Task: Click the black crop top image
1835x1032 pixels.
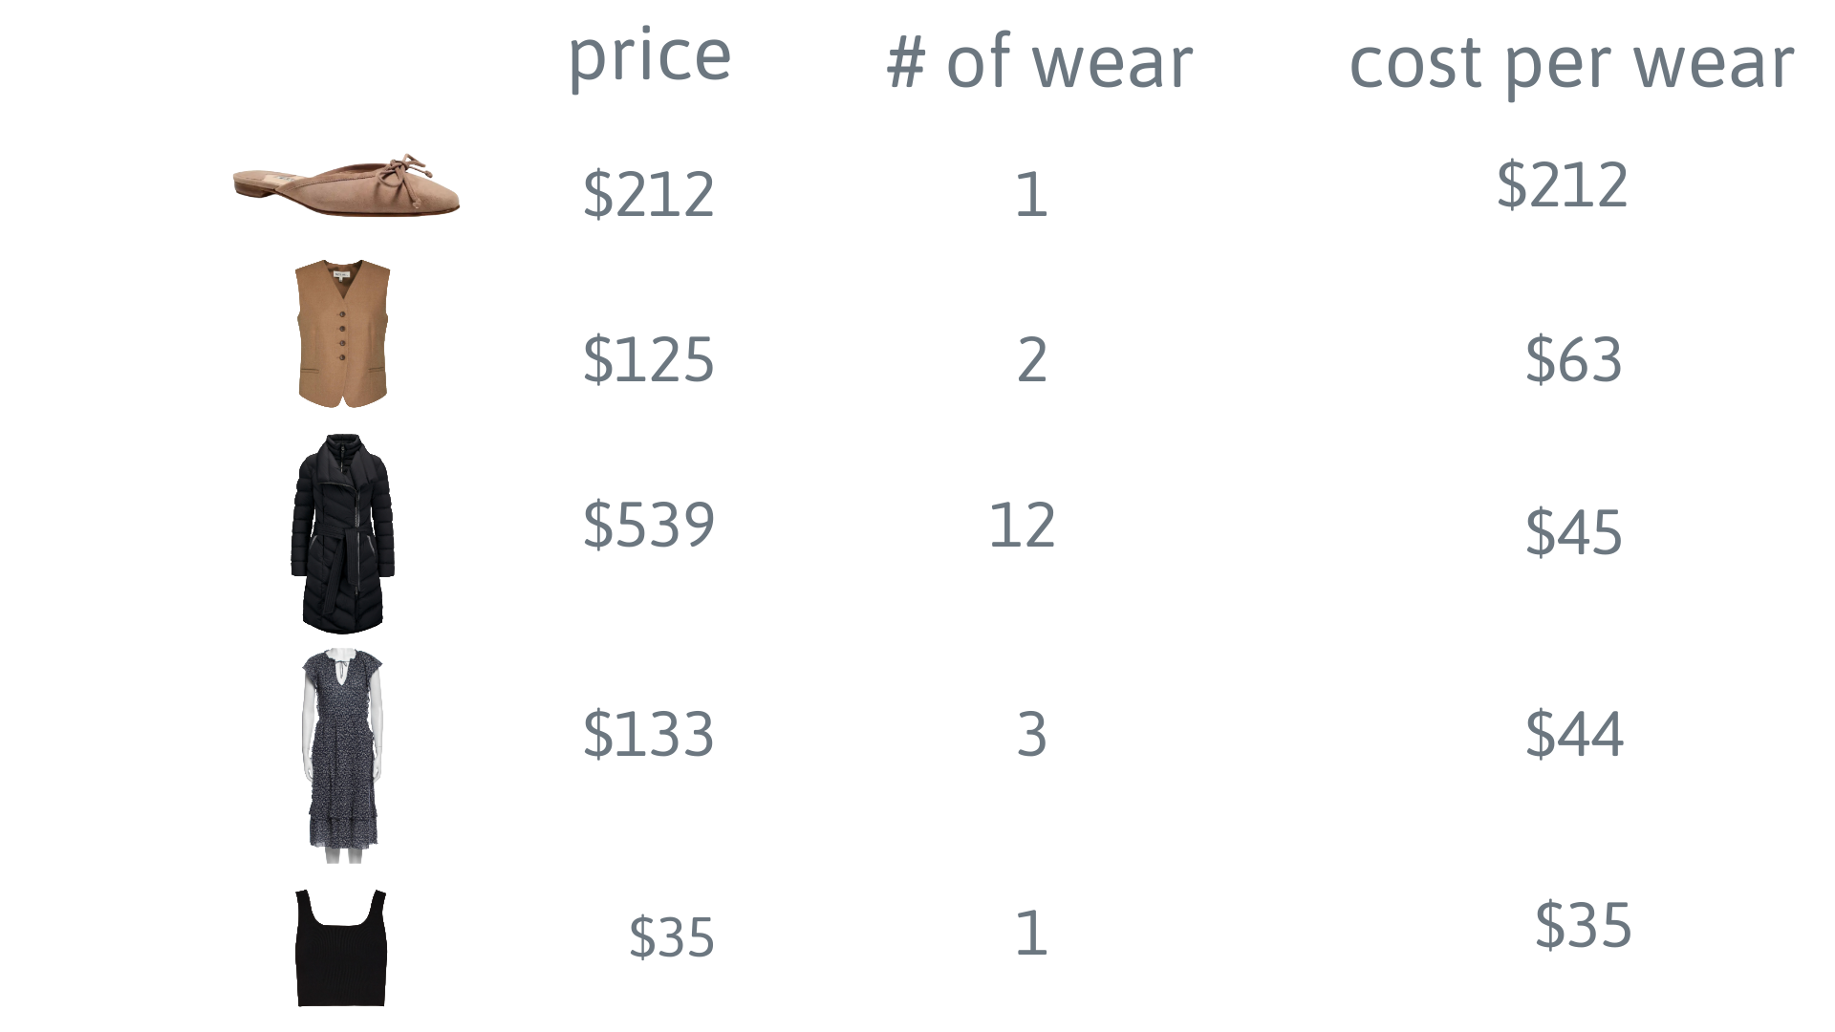Action: click(x=341, y=948)
